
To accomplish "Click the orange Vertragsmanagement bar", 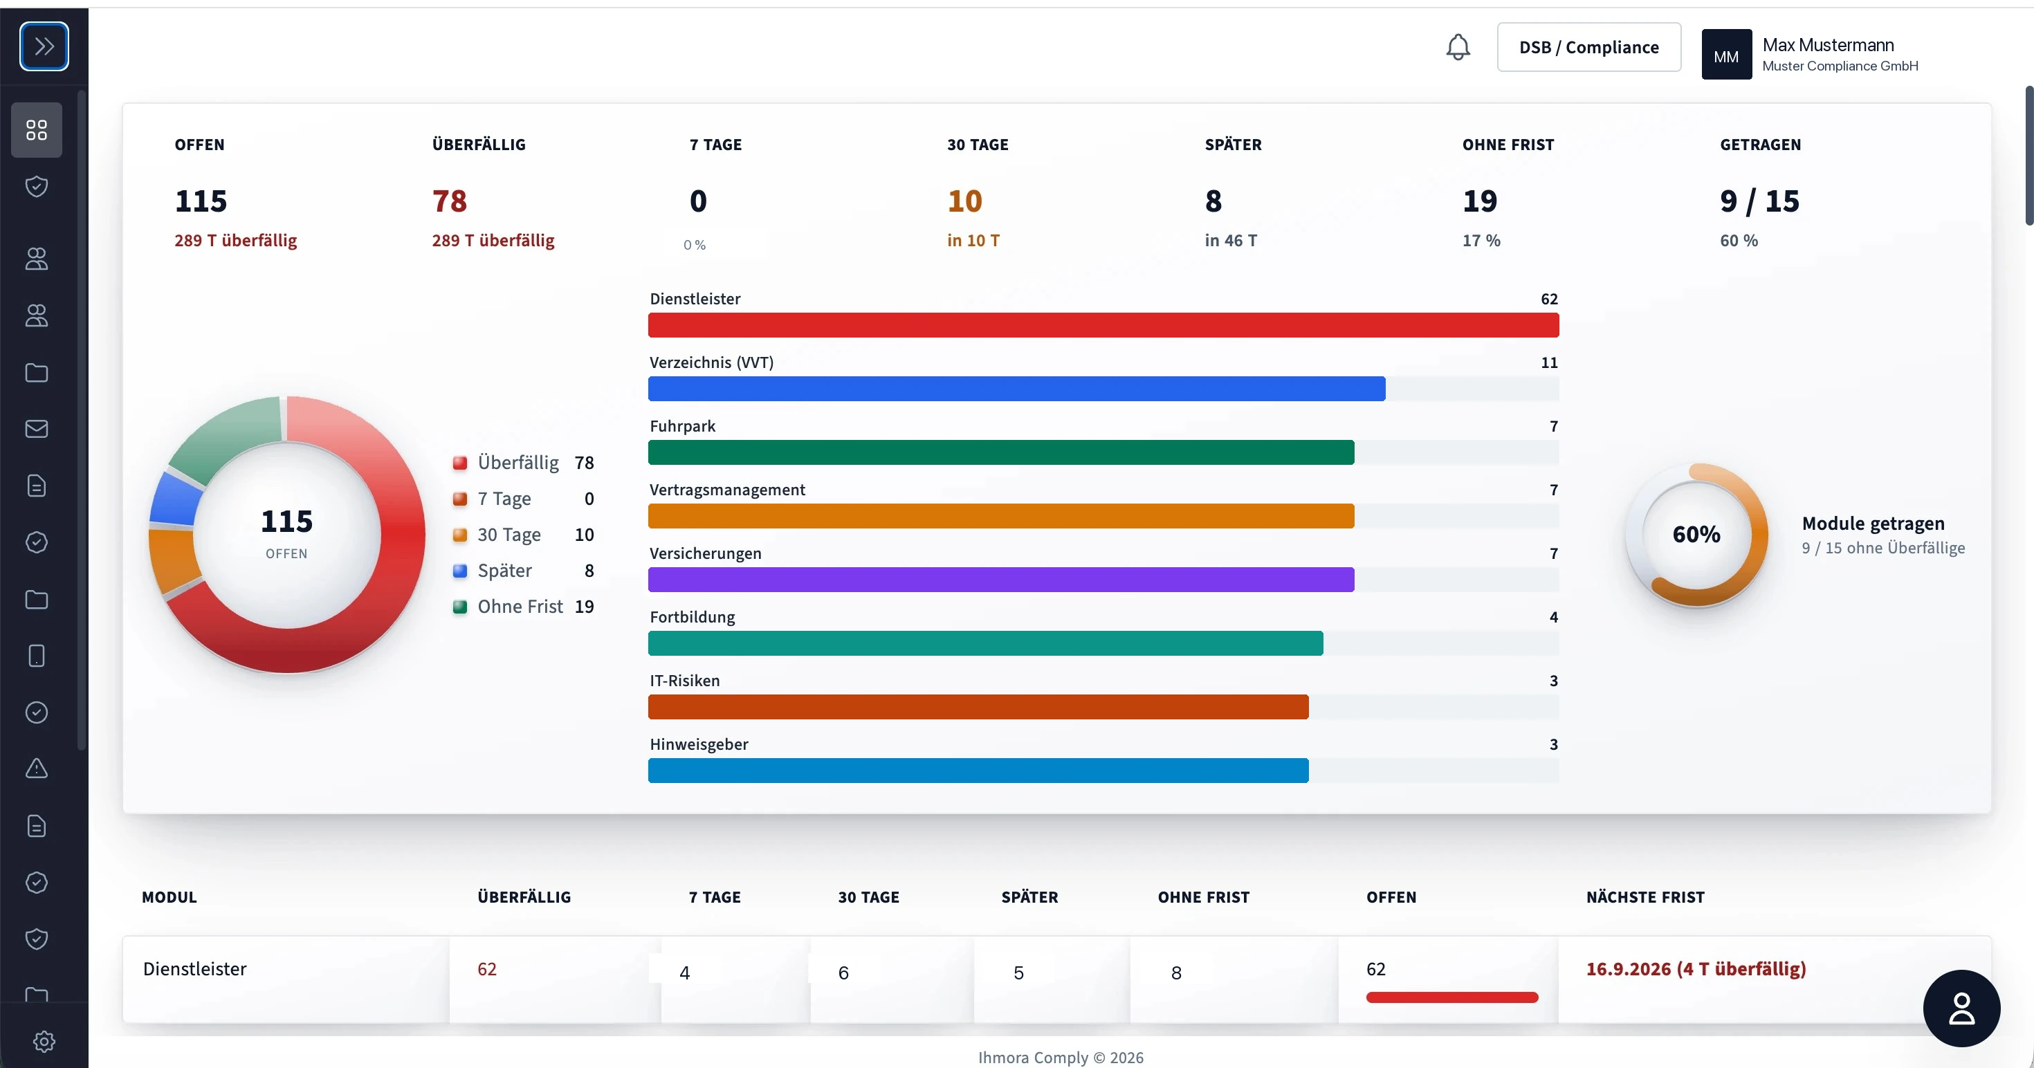I will [x=1001, y=516].
